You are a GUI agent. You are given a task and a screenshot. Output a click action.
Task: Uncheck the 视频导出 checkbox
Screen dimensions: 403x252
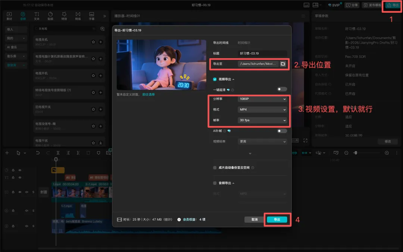215,79
